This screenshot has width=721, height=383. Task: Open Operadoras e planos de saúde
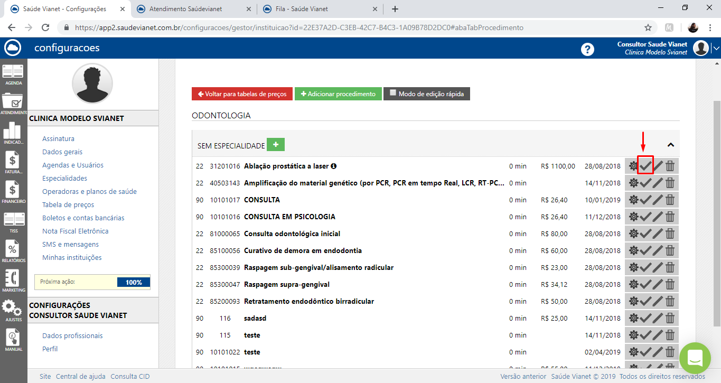click(x=90, y=192)
